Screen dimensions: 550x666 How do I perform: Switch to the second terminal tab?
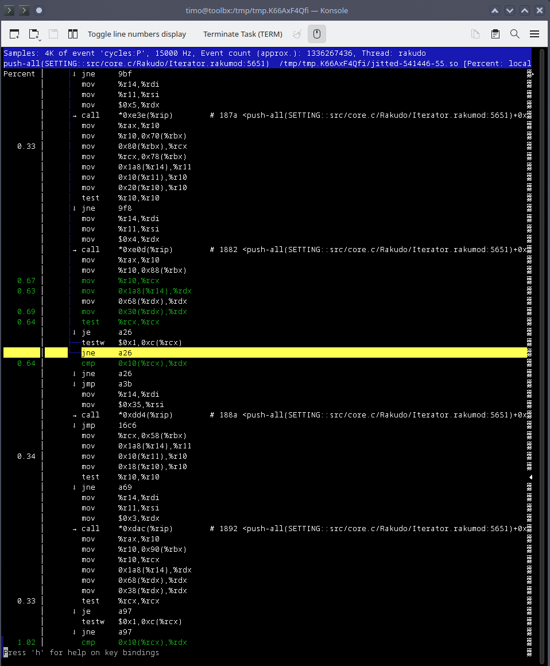tap(23, 10)
